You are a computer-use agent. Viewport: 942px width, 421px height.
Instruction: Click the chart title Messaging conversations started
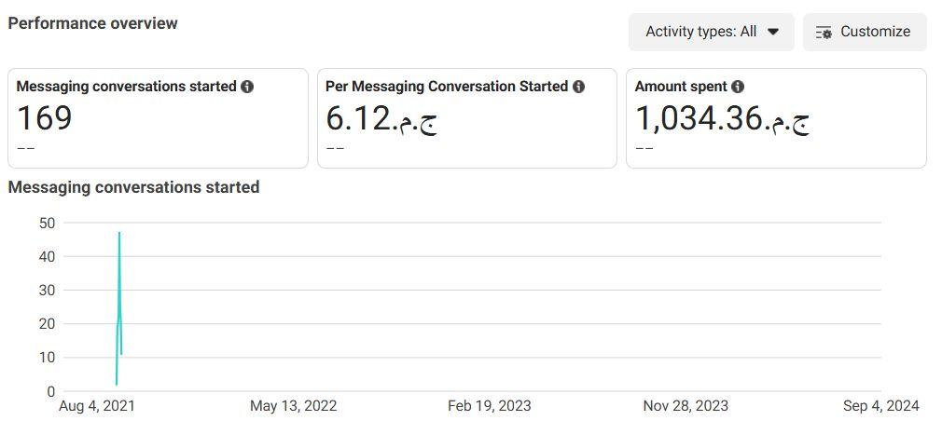(x=133, y=187)
